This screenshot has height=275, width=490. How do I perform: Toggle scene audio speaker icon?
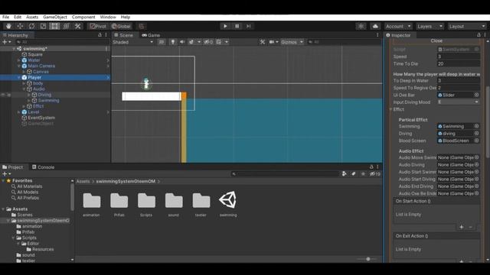coord(182,42)
